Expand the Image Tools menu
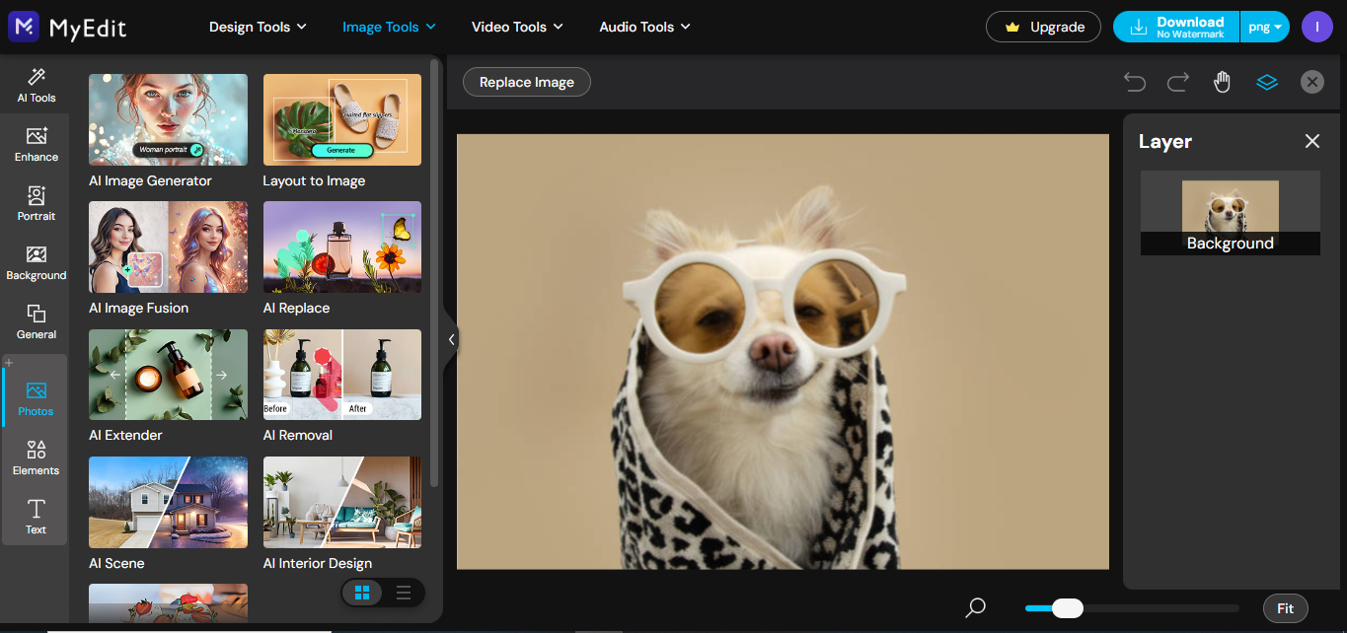The width and height of the screenshot is (1347, 633). coord(389,27)
